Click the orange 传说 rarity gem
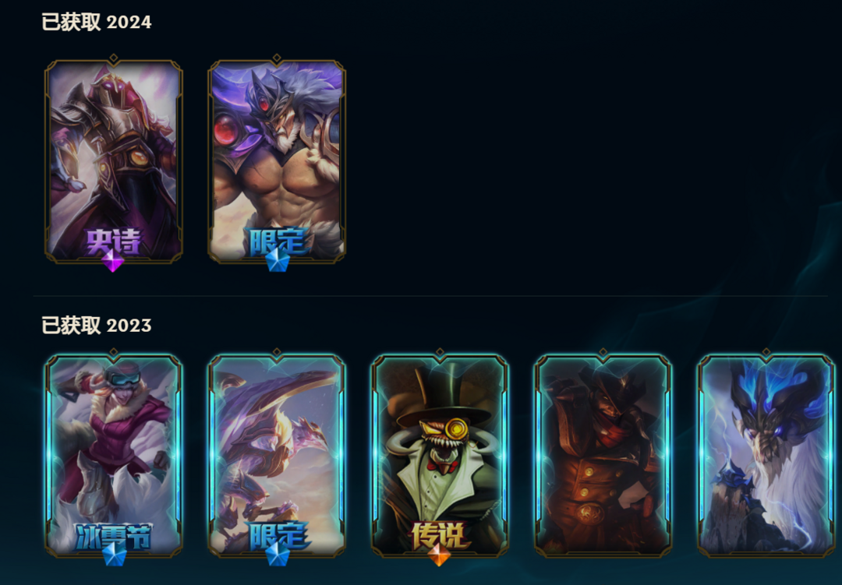 click(439, 555)
